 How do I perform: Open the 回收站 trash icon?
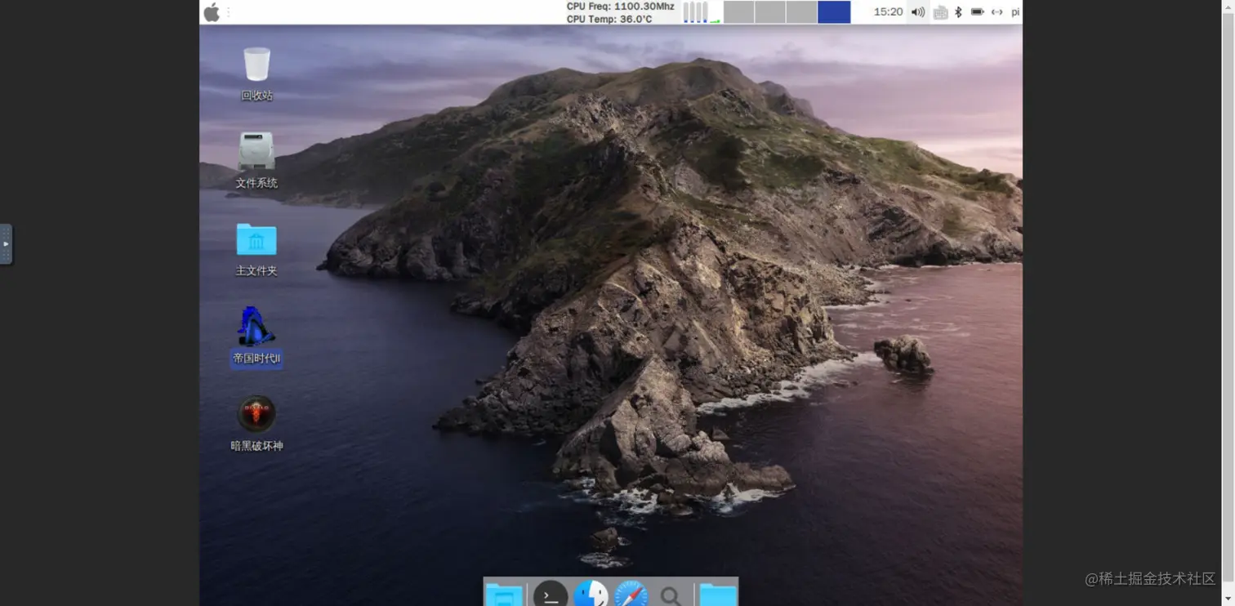coord(256,65)
